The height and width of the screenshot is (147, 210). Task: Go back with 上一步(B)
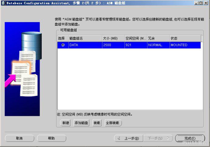129,138
